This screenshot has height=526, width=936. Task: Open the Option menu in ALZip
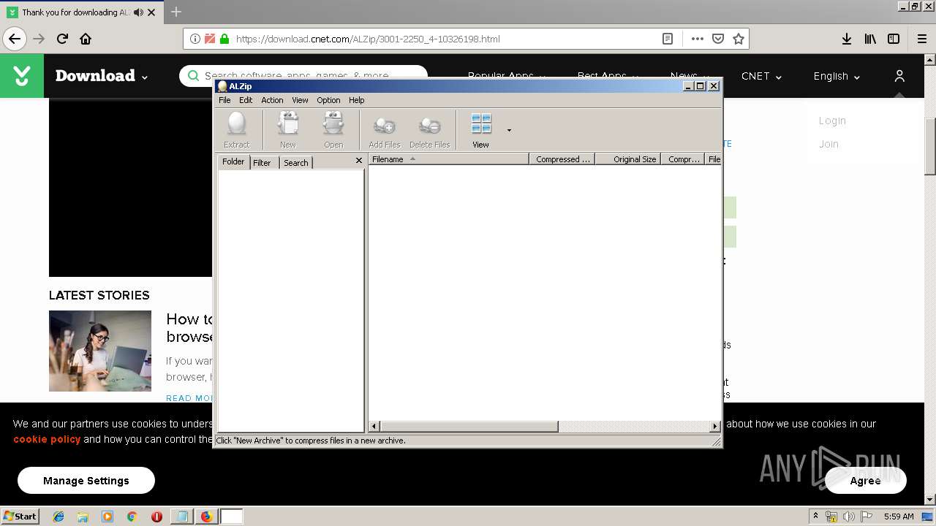click(328, 100)
